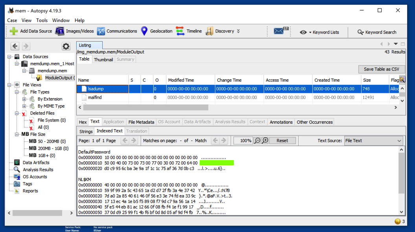Open the Other Occurrences tab
Screen dimensions: 415x232
pos(314,122)
